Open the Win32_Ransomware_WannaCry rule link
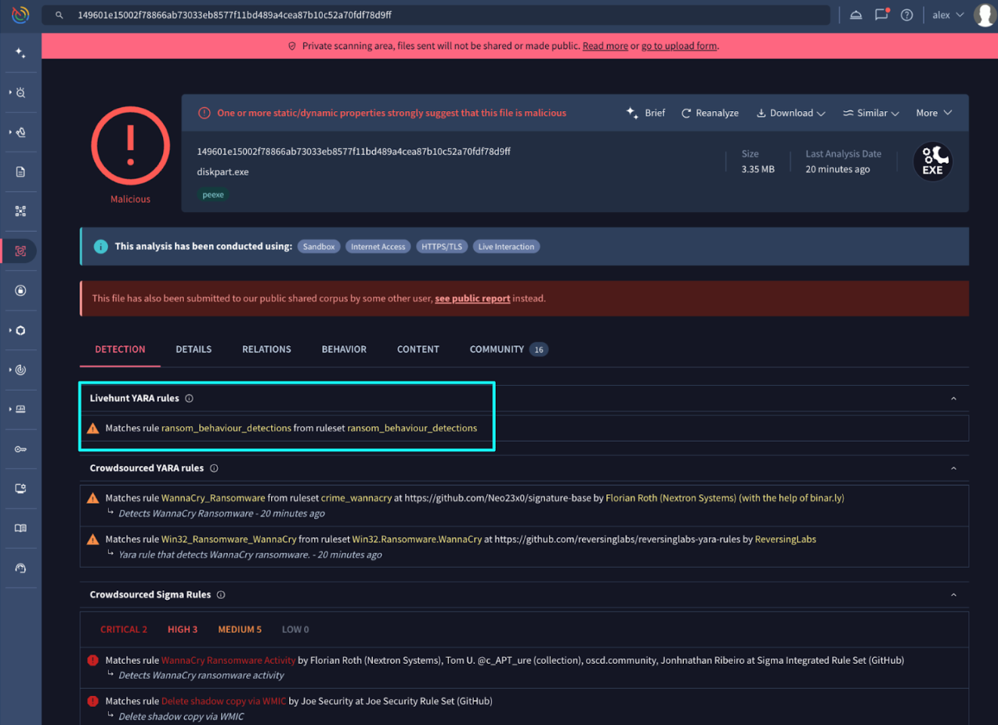Image resolution: width=998 pixels, height=725 pixels. [229, 539]
